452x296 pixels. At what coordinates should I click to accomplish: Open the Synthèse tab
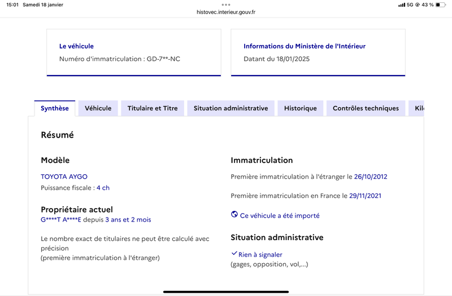pos(55,108)
